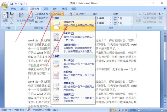
Task: Increase spacing before with stepper arrow
Action: point(131,18)
